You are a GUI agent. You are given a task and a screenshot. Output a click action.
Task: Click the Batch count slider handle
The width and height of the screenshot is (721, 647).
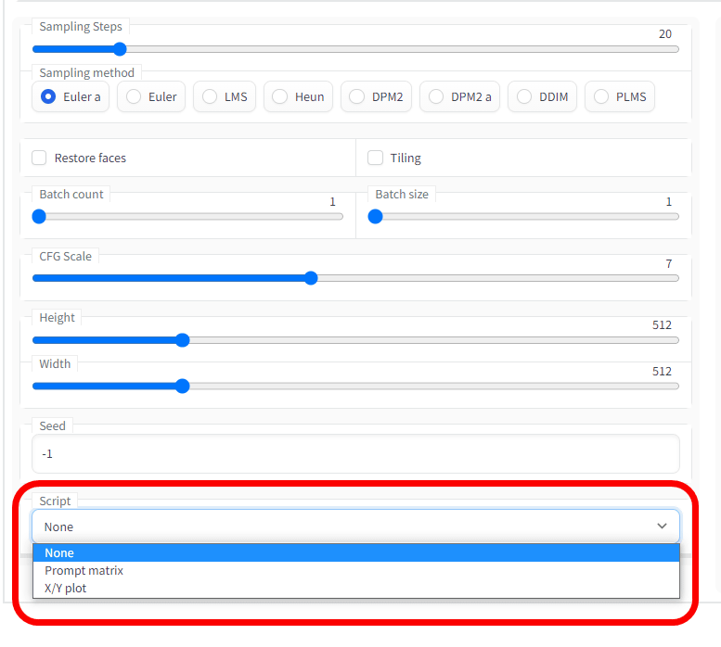click(39, 216)
